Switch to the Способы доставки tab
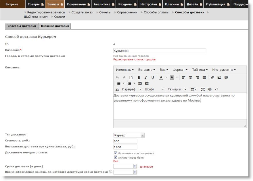 pos(22,26)
